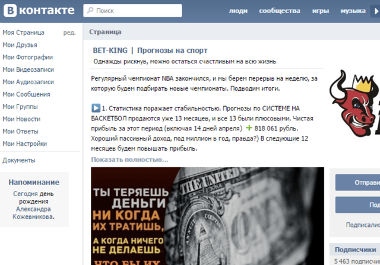Screen dimensions: 380x265
Task: Go to Мои Настройки
Action: point(25,143)
